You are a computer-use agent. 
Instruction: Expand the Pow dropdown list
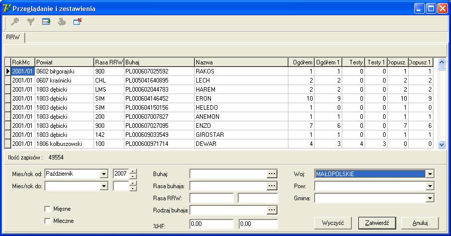[430, 186]
